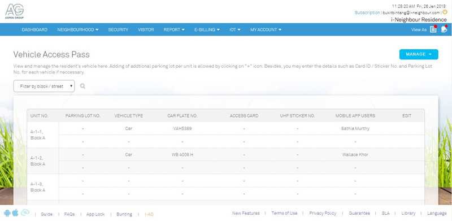Click the cloud icon in footer
Screen dimensions: 452x221
pos(25,213)
